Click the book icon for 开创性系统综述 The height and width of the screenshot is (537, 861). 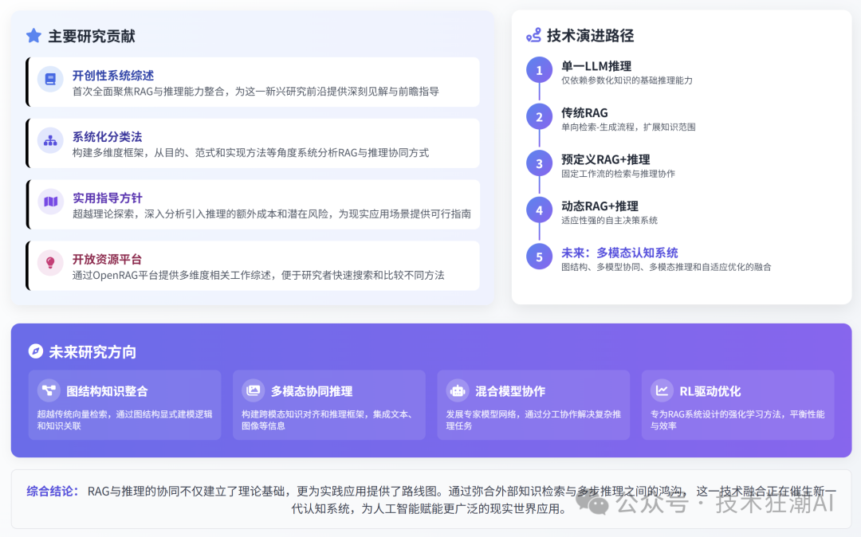[50, 80]
